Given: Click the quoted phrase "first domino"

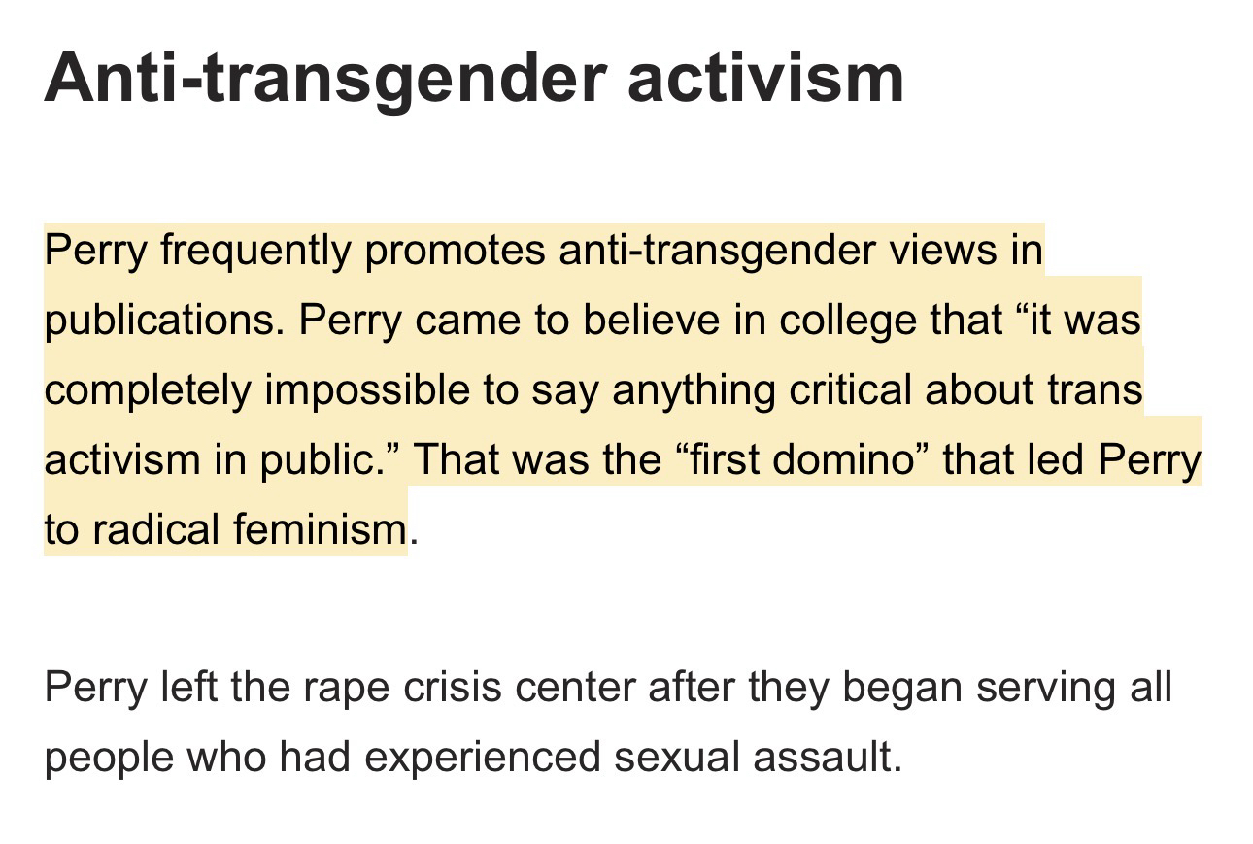Looking at the screenshot, I should (x=801, y=459).
